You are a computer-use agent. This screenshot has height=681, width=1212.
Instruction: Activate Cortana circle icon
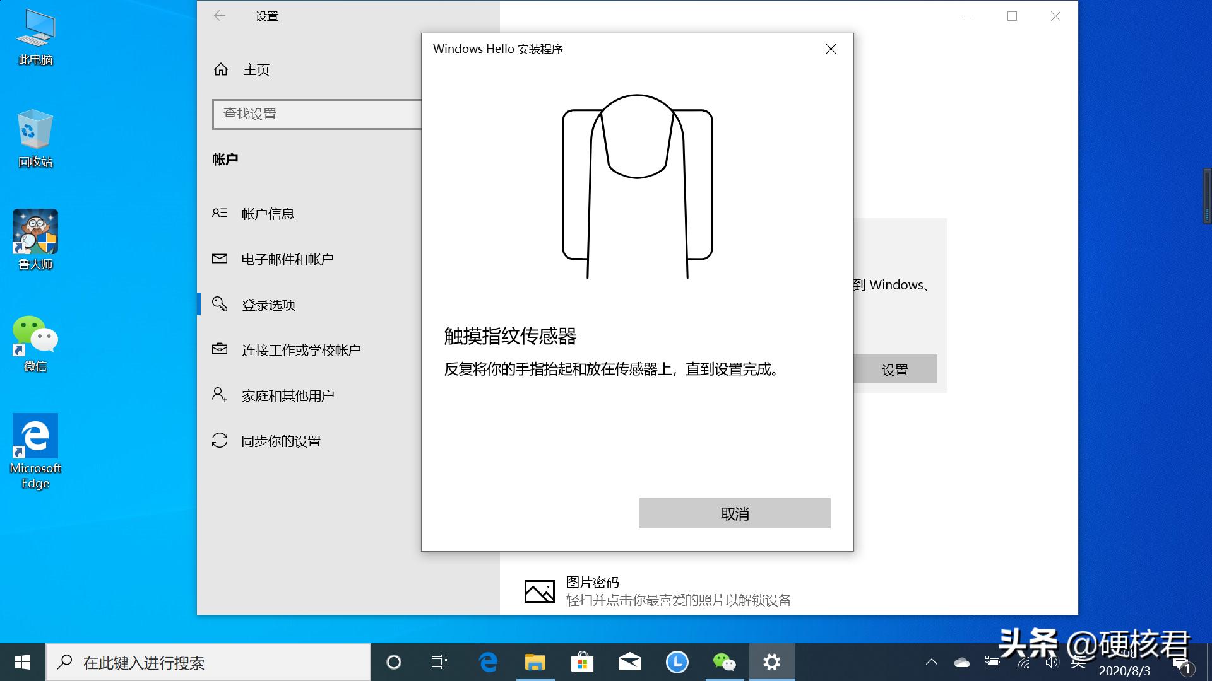click(393, 662)
